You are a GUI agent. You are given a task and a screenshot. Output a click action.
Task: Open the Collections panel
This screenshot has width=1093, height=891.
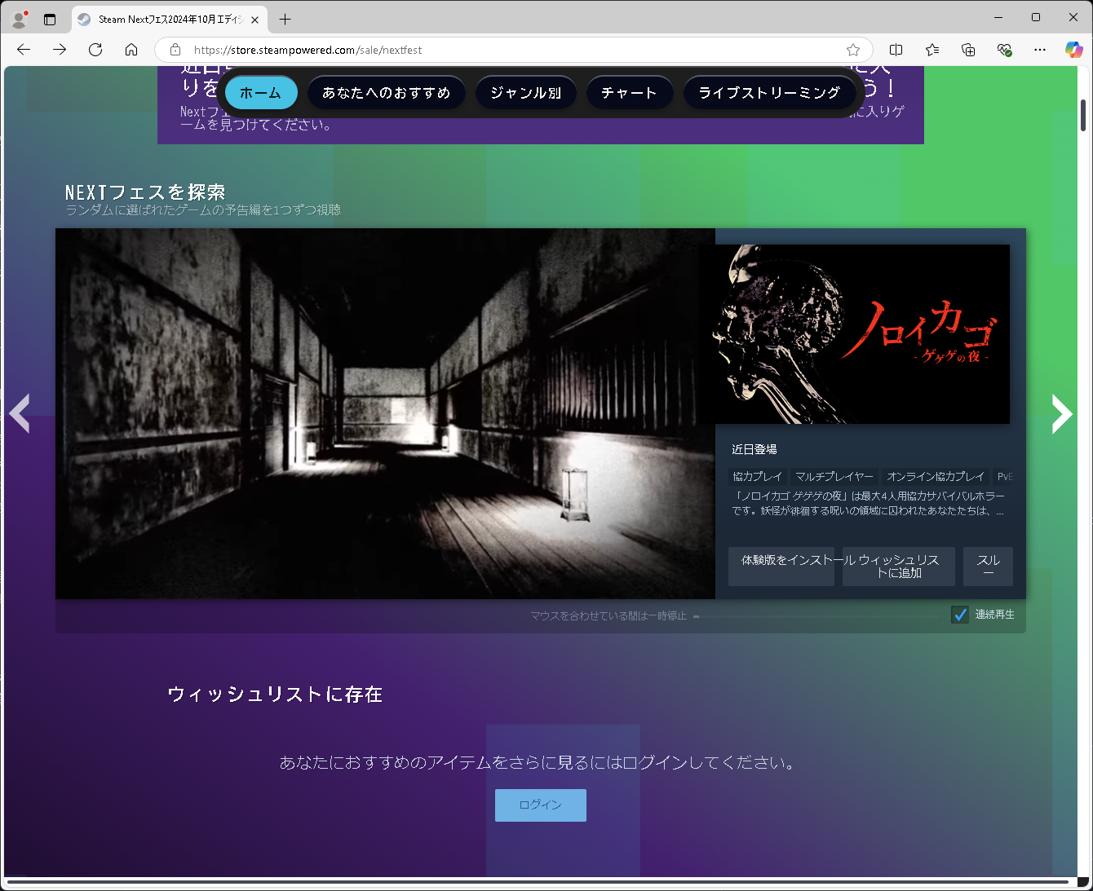click(968, 50)
